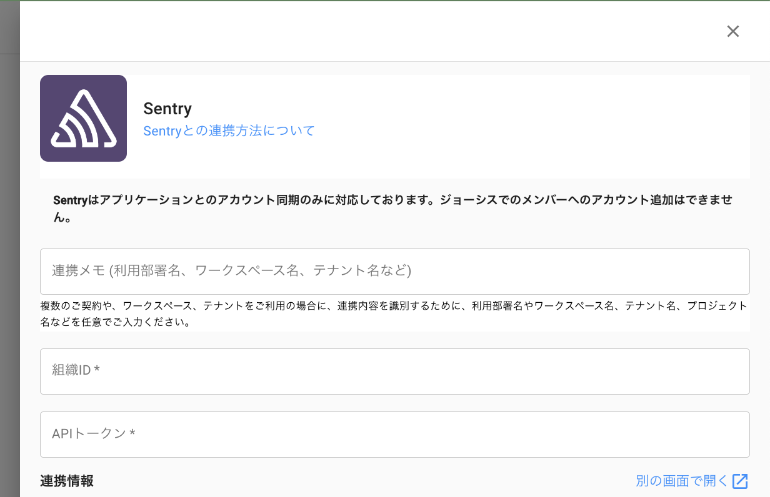Screen dimensions: 770x497
Task: Click the 連携情報 section heading
Action: [x=67, y=481]
